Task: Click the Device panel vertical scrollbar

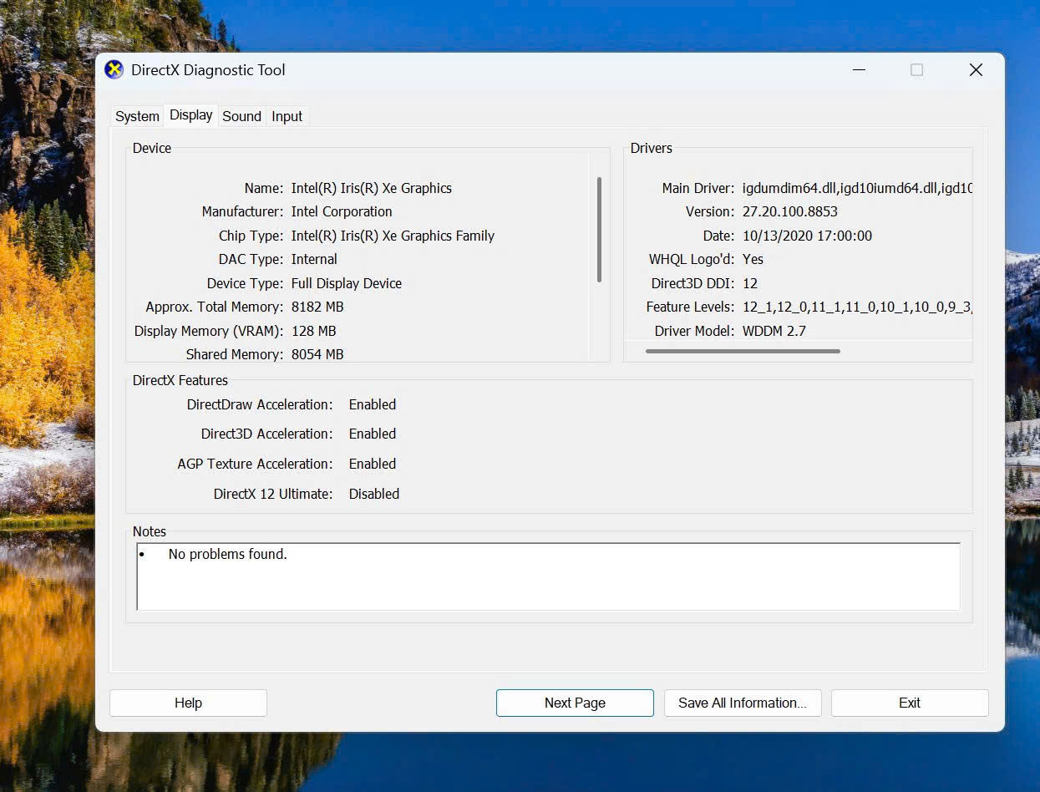Action: tap(599, 230)
